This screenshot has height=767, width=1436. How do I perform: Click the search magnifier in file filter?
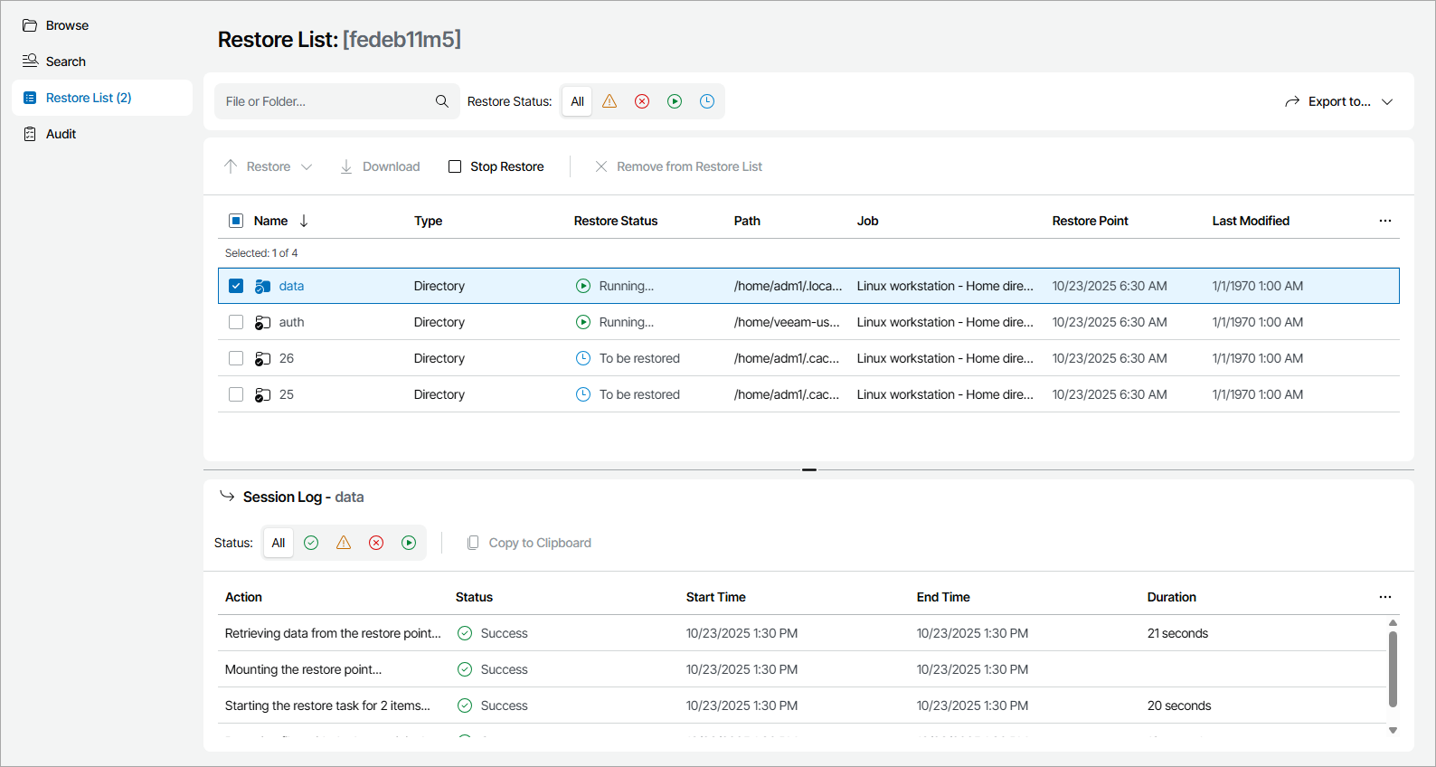click(441, 101)
